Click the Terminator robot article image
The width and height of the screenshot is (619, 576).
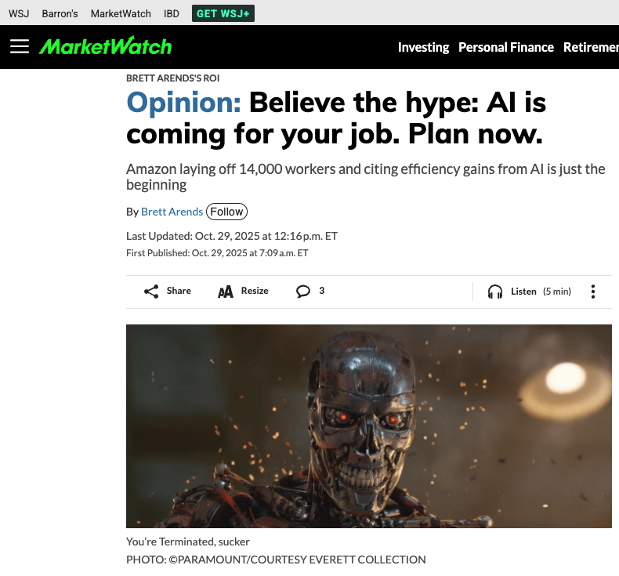369,426
